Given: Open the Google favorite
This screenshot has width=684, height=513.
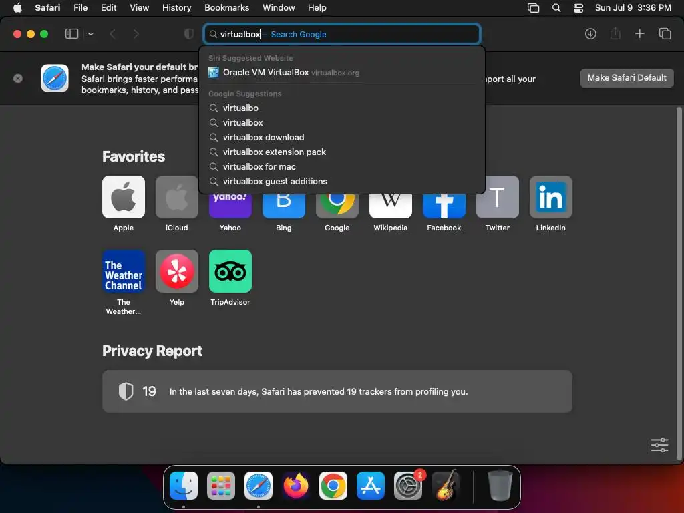Looking at the screenshot, I should tap(337, 205).
